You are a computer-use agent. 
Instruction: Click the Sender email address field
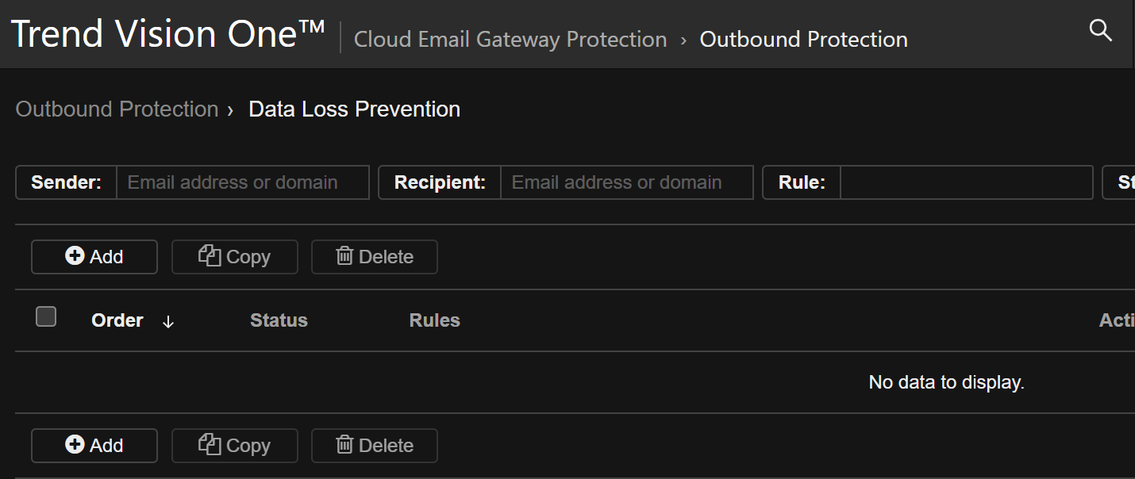[x=243, y=182]
